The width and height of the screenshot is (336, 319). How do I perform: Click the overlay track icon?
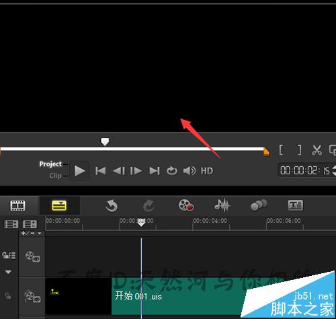click(x=32, y=256)
